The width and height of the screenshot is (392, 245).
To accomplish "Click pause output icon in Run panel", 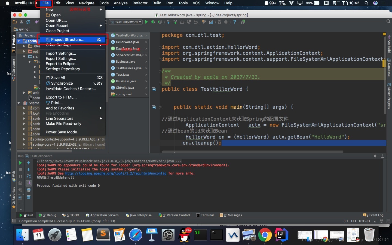I will [x=20, y=176].
